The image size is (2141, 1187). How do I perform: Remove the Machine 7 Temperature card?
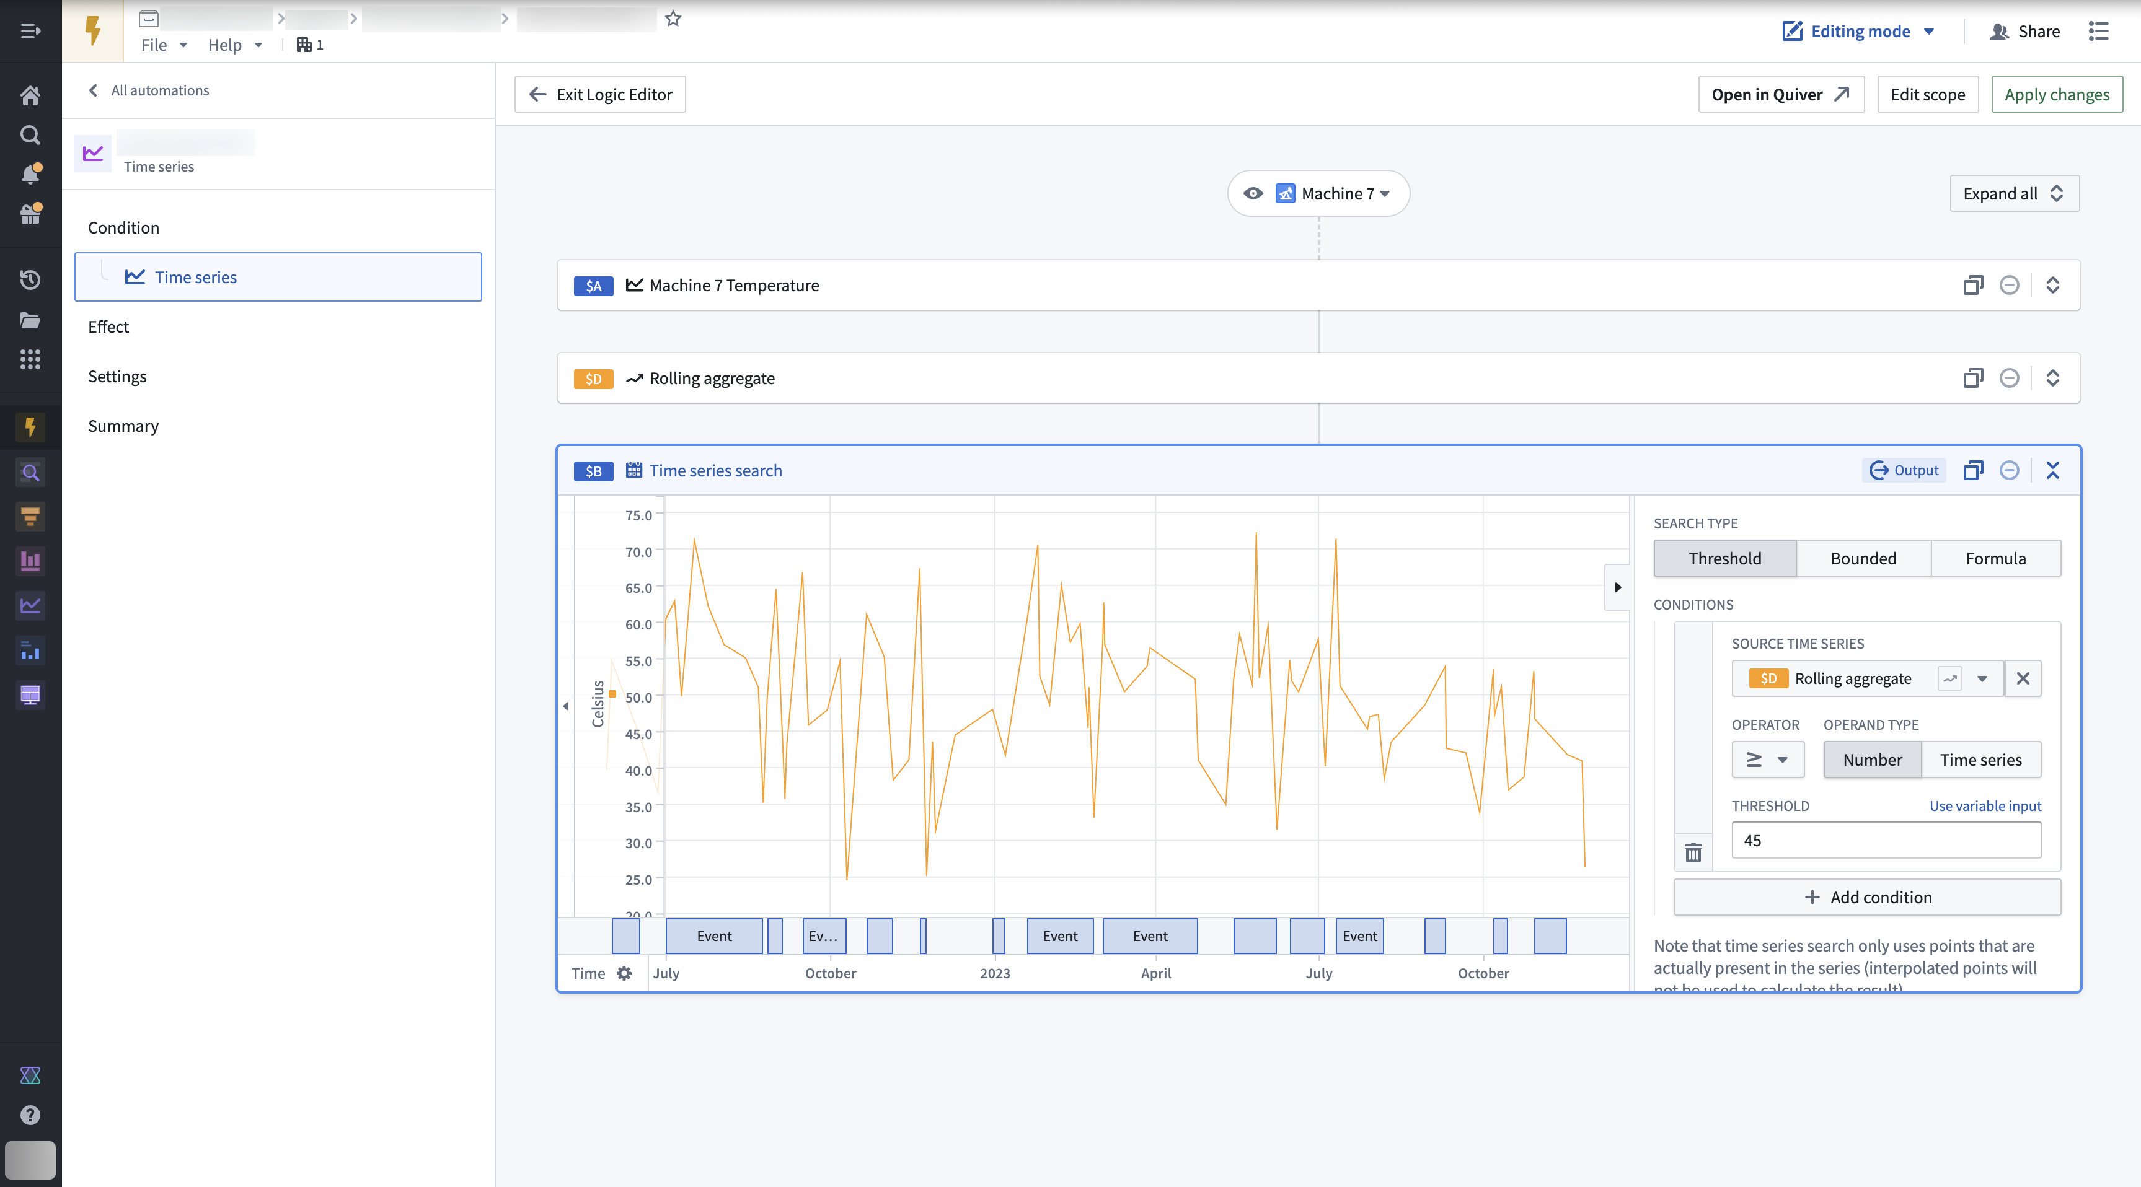2009,285
